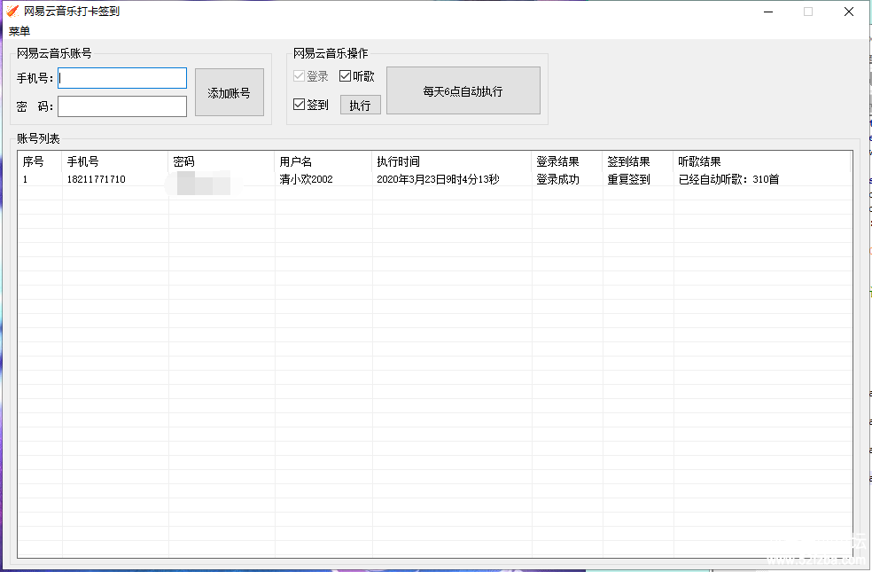Click the 执行时间 column header
Image resolution: width=872 pixels, height=572 pixels.
pos(452,161)
